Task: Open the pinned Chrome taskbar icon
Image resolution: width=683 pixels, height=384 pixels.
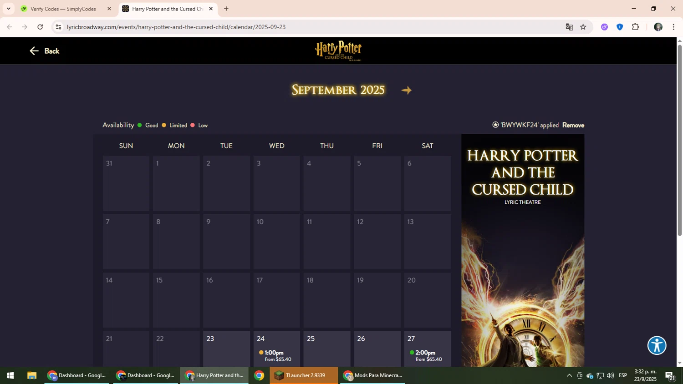Action: (x=259, y=375)
